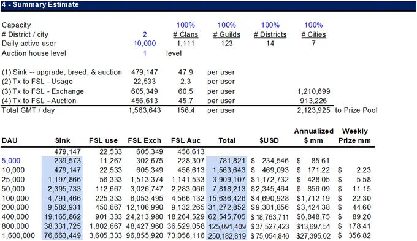Select the '# Cities' column header

(x=313, y=34)
